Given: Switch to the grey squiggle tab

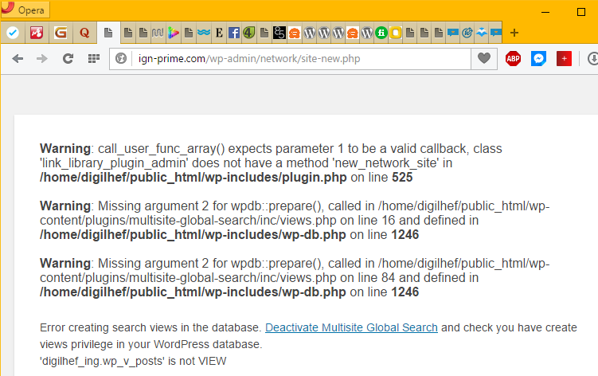Looking at the screenshot, I should click(x=158, y=33).
